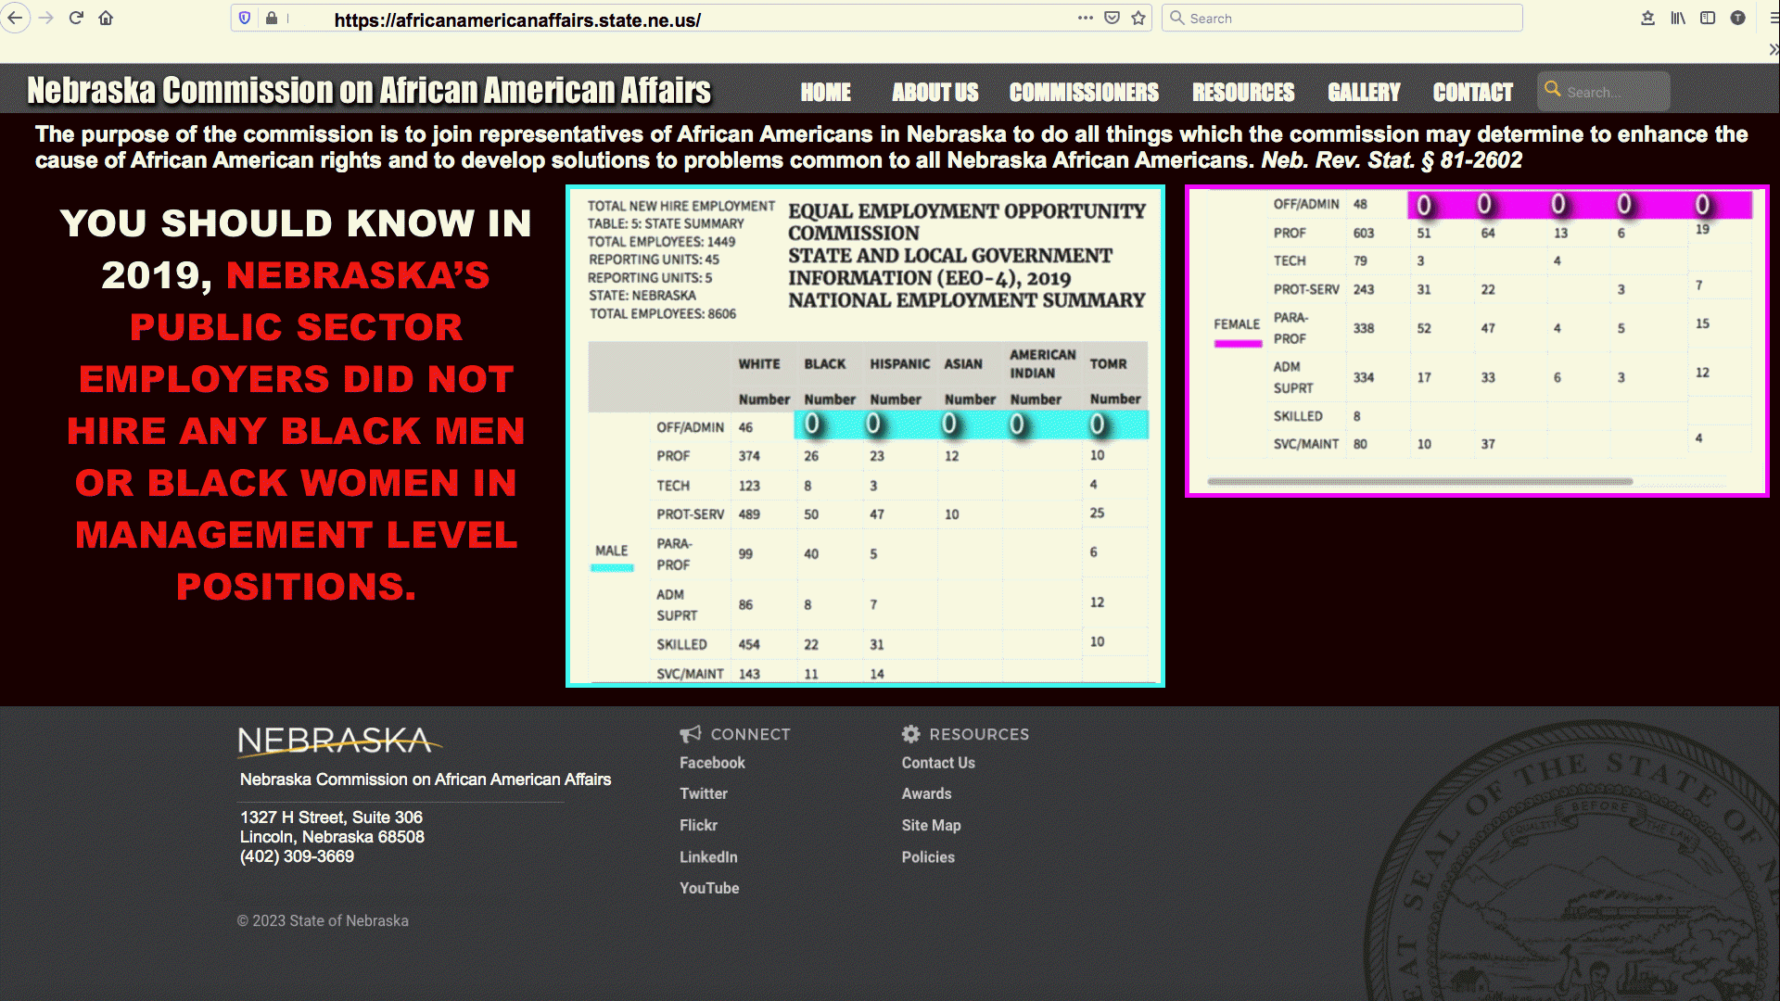This screenshot has width=1780, height=1001.
Task: Toggle the sidebar view icon
Action: click(x=1708, y=18)
